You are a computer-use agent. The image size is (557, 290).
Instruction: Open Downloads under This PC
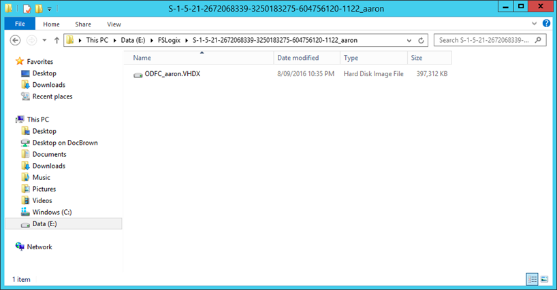[x=48, y=166]
